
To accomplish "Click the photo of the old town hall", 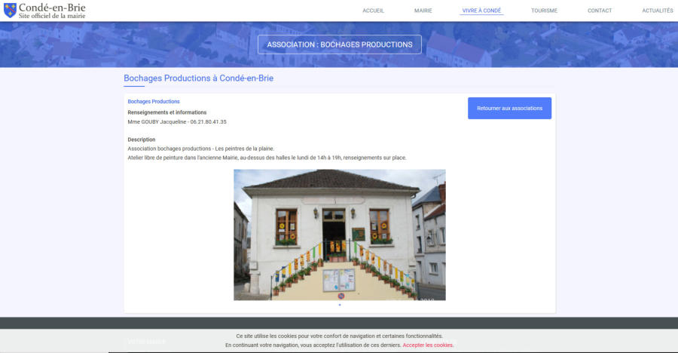I will tap(339, 235).
